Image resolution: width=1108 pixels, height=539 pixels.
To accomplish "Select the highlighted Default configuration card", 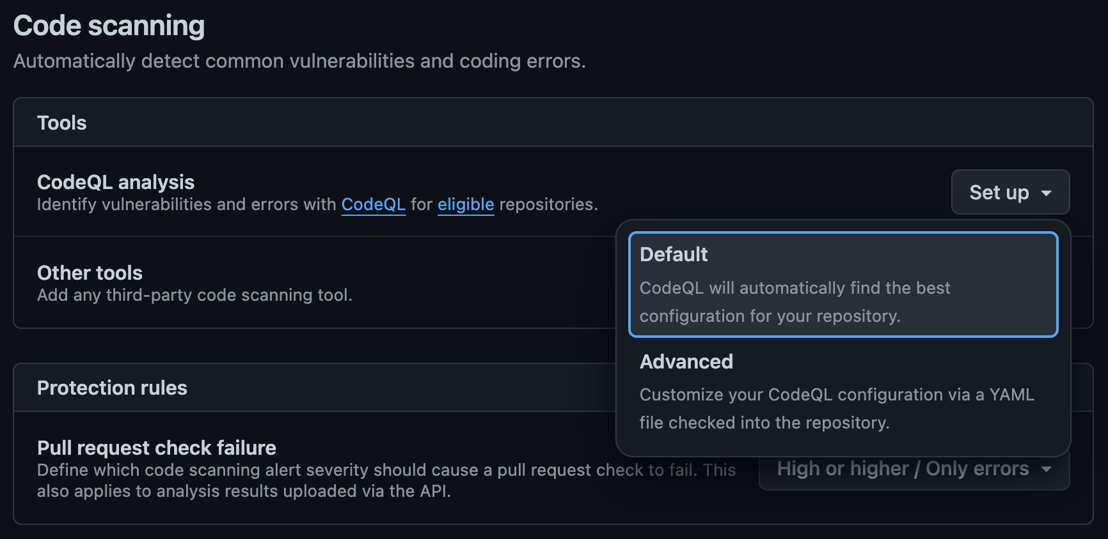I will (843, 284).
